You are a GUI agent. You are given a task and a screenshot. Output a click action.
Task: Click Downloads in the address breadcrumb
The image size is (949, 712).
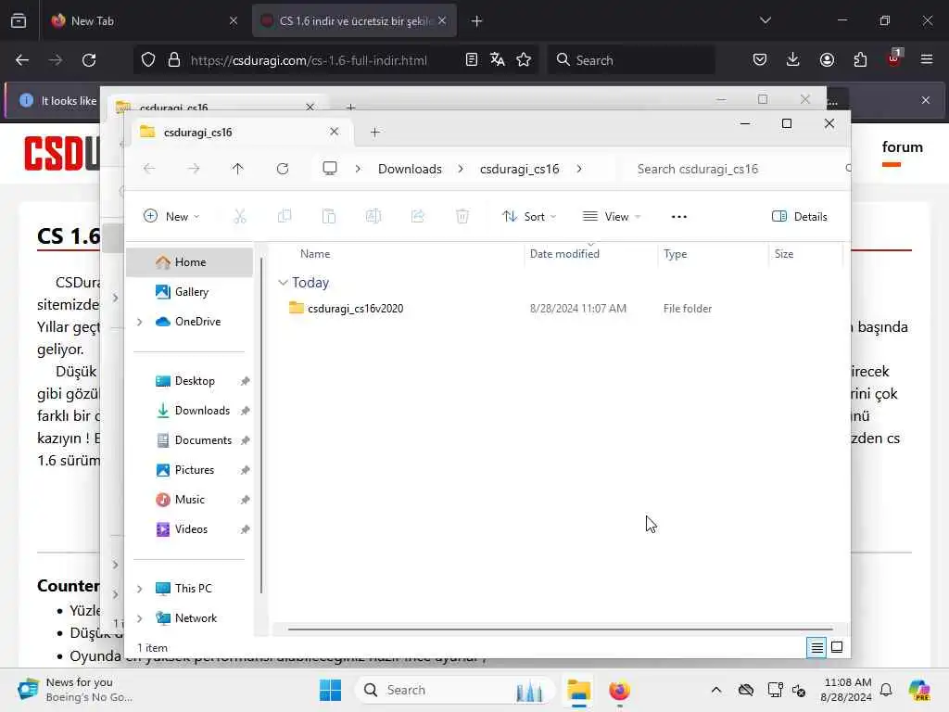410,169
